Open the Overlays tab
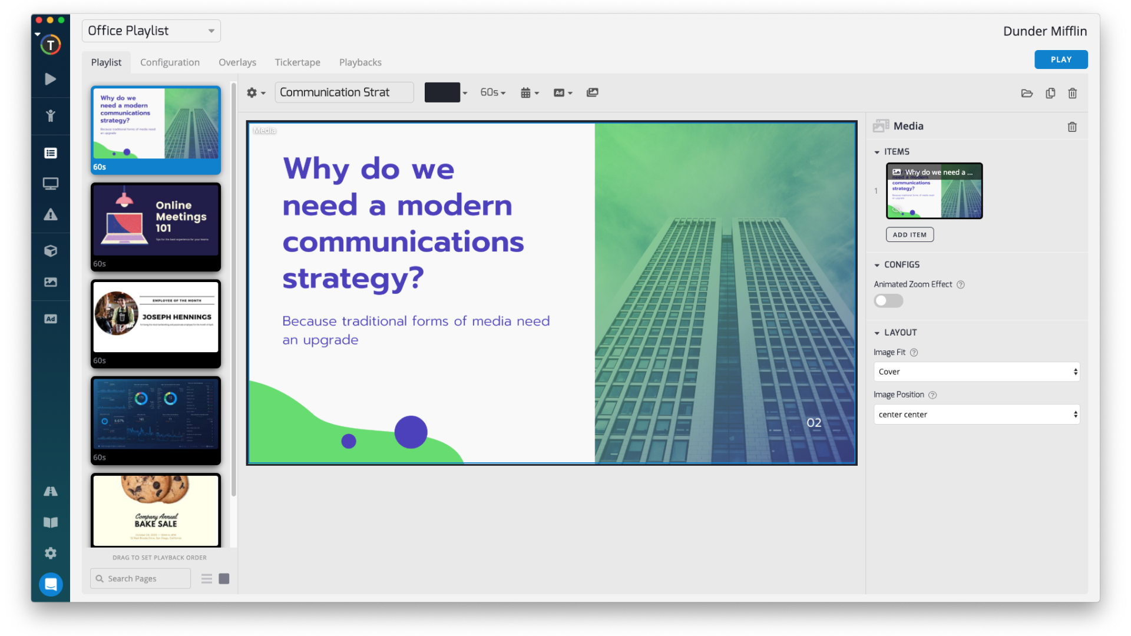The height and width of the screenshot is (636, 1131). point(237,62)
